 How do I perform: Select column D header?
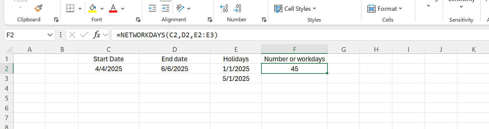pos(174,49)
